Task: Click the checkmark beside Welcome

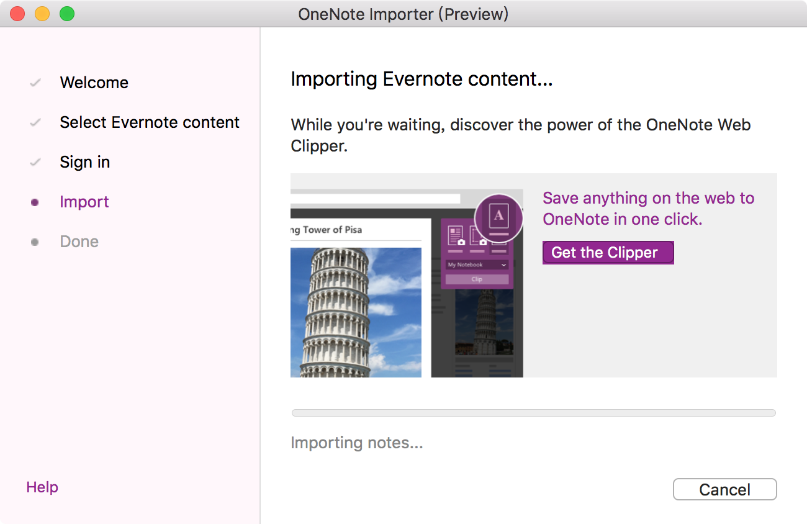Action: (x=35, y=83)
